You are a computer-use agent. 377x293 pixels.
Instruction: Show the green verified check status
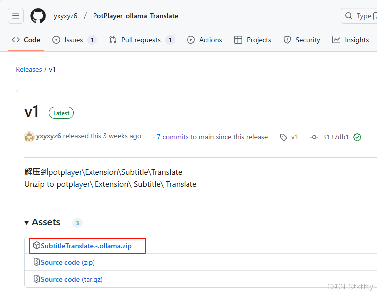[357, 137]
